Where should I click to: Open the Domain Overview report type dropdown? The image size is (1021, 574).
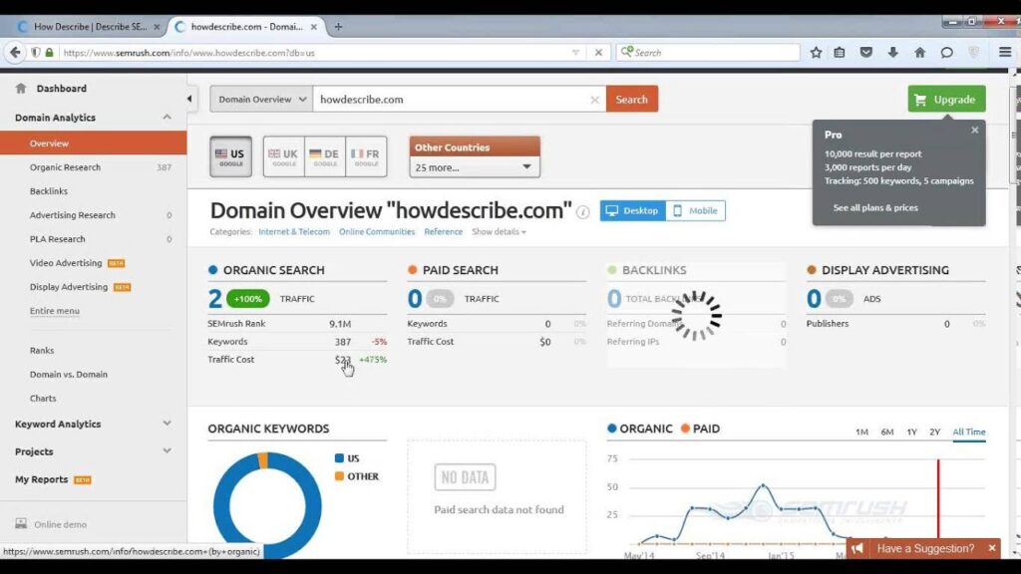coord(261,99)
